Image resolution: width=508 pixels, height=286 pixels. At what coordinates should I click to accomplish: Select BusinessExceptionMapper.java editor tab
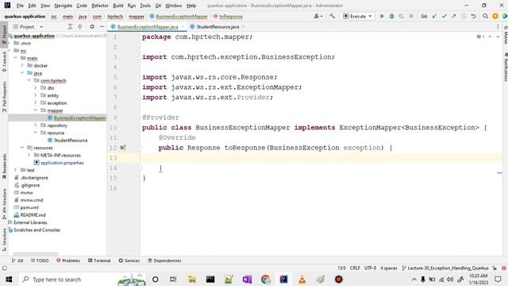coord(148,26)
